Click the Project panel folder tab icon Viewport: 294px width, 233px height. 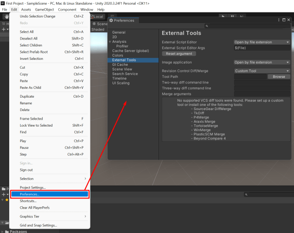tap(4, 189)
